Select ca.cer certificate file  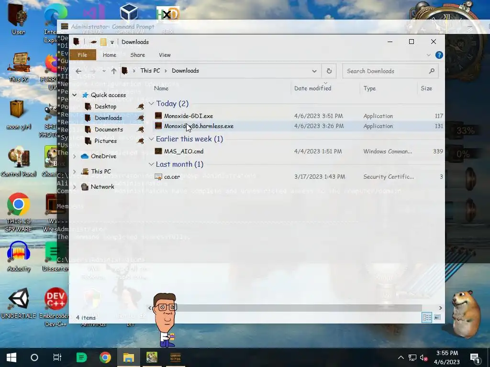tap(299, 177)
